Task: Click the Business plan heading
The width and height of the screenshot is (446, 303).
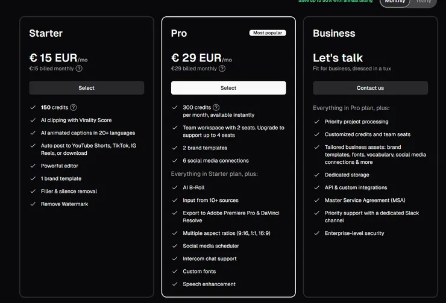Action: click(334, 33)
